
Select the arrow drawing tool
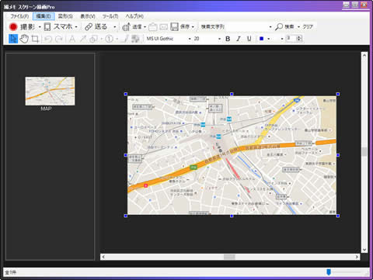click(x=83, y=39)
